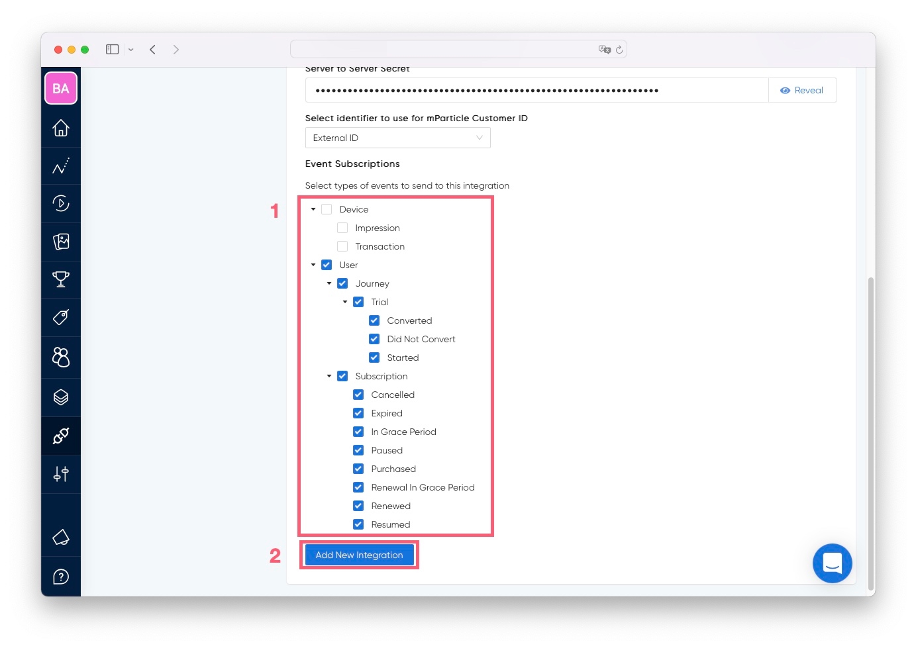Collapse the Trial tree node
This screenshot has width=916, height=662.
coord(345,302)
